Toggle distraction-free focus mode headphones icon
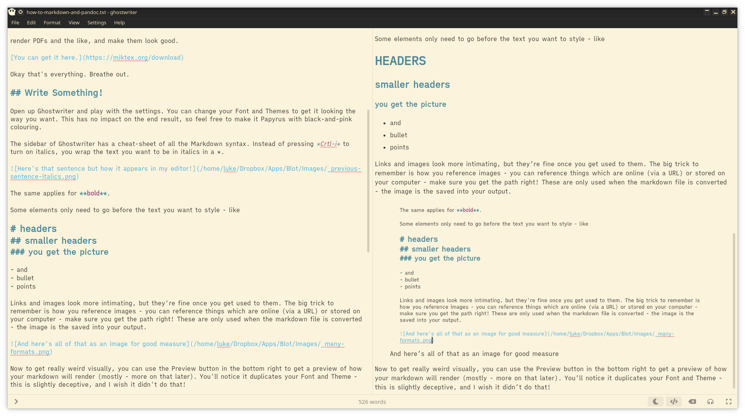This screenshot has height=416, width=745. [x=710, y=402]
